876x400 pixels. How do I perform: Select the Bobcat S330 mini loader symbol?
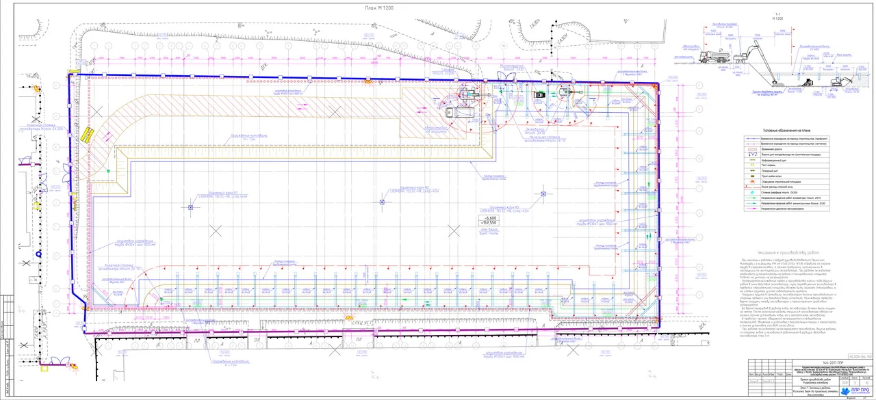click(539, 94)
